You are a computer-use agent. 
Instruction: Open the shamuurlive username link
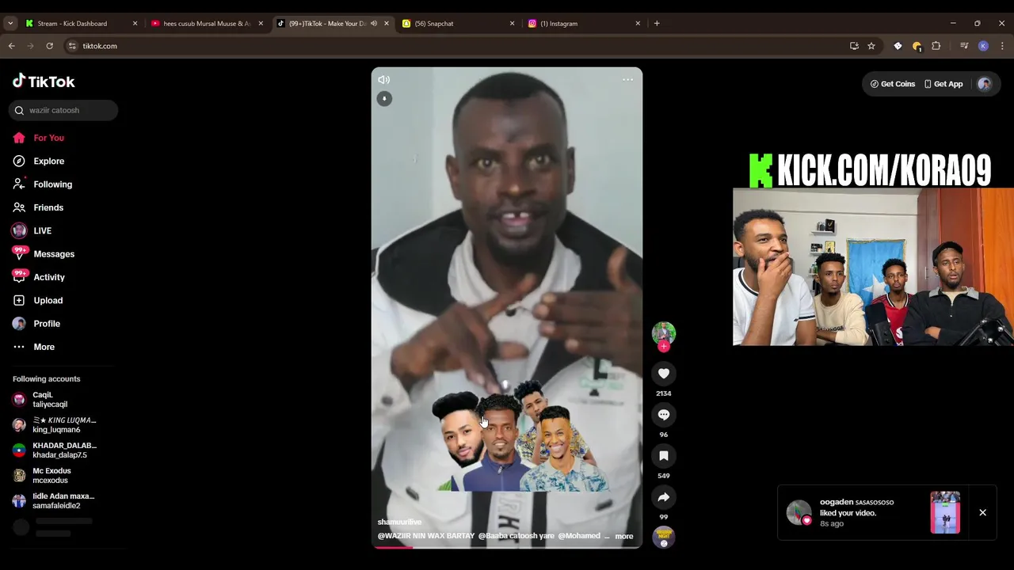point(399,522)
